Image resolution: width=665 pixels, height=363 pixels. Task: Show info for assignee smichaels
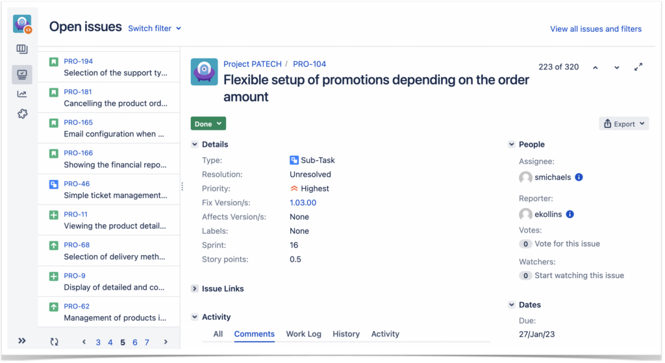click(579, 177)
